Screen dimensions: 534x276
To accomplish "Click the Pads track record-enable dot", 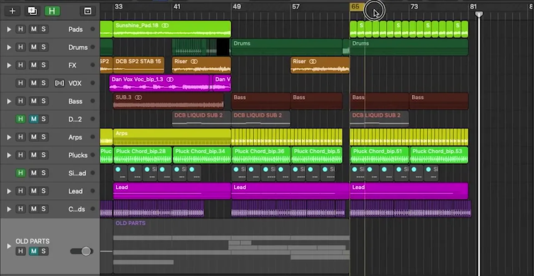I will pyautogui.click(x=93, y=29).
